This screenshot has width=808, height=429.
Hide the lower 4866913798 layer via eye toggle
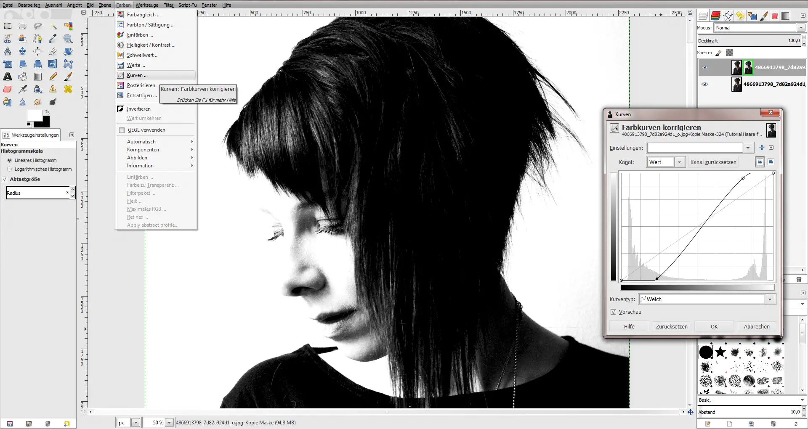(705, 84)
